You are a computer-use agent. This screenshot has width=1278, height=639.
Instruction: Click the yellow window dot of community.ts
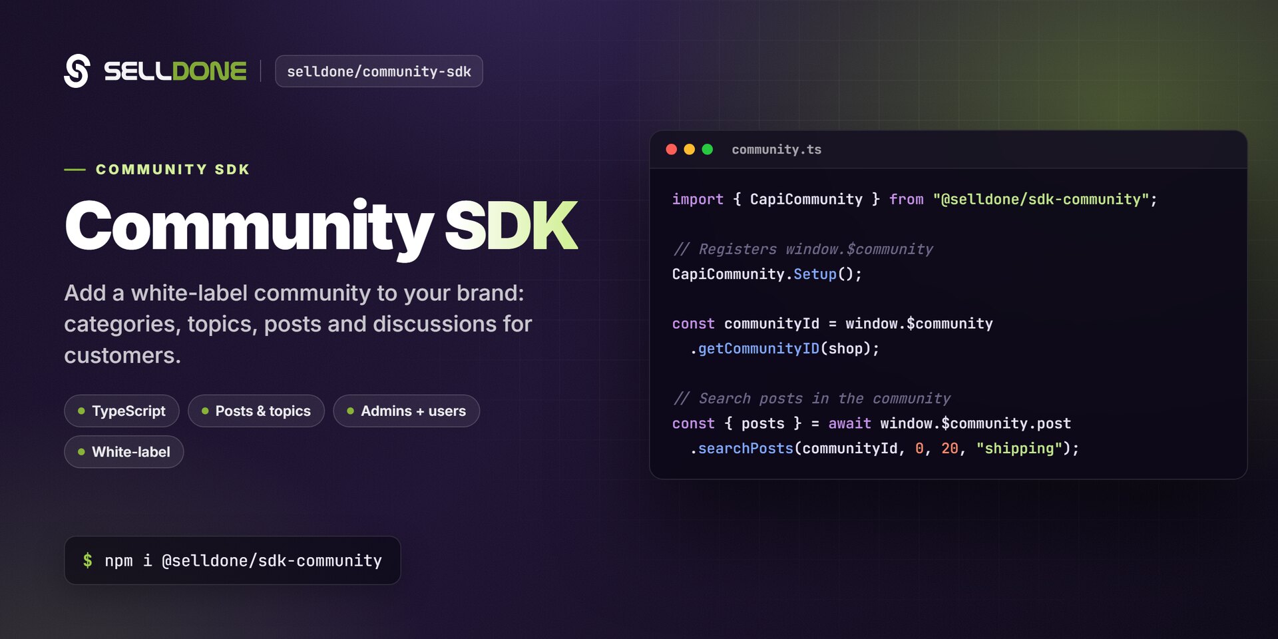pyautogui.click(x=690, y=149)
